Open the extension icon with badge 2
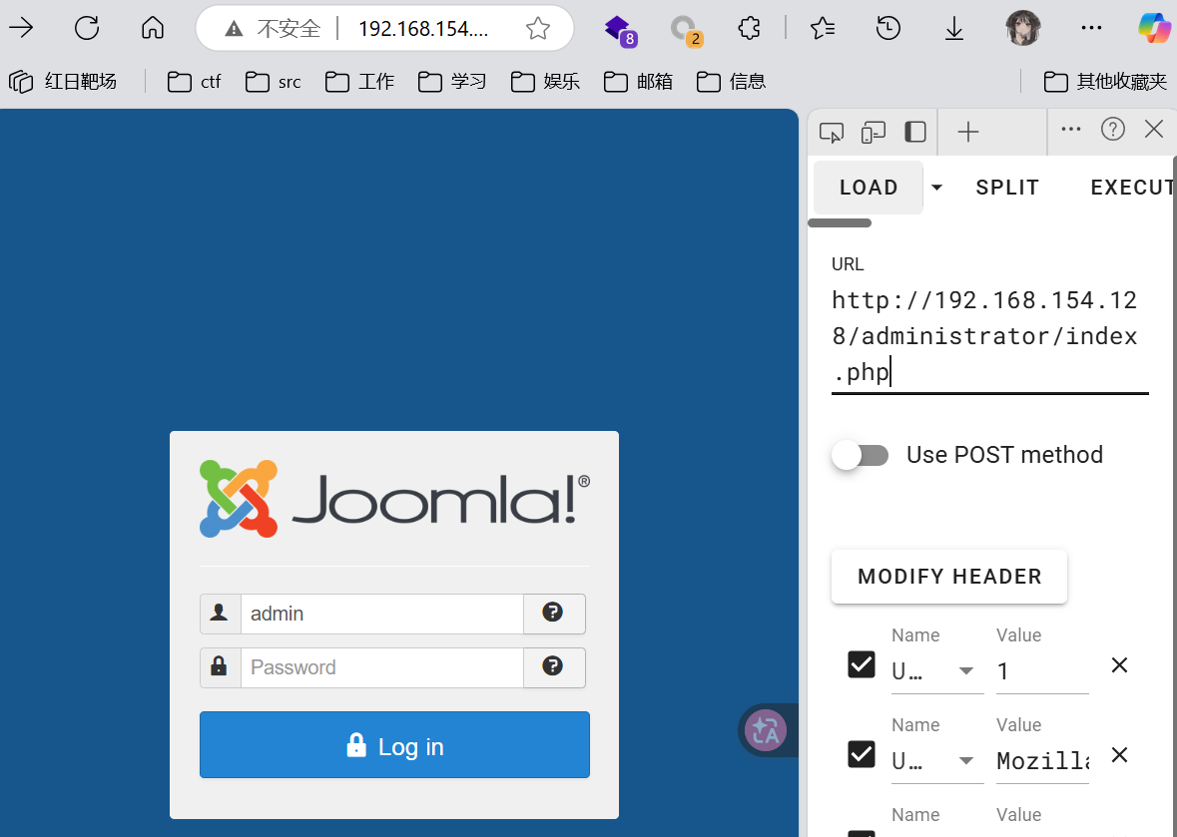1177x837 pixels. [685, 30]
